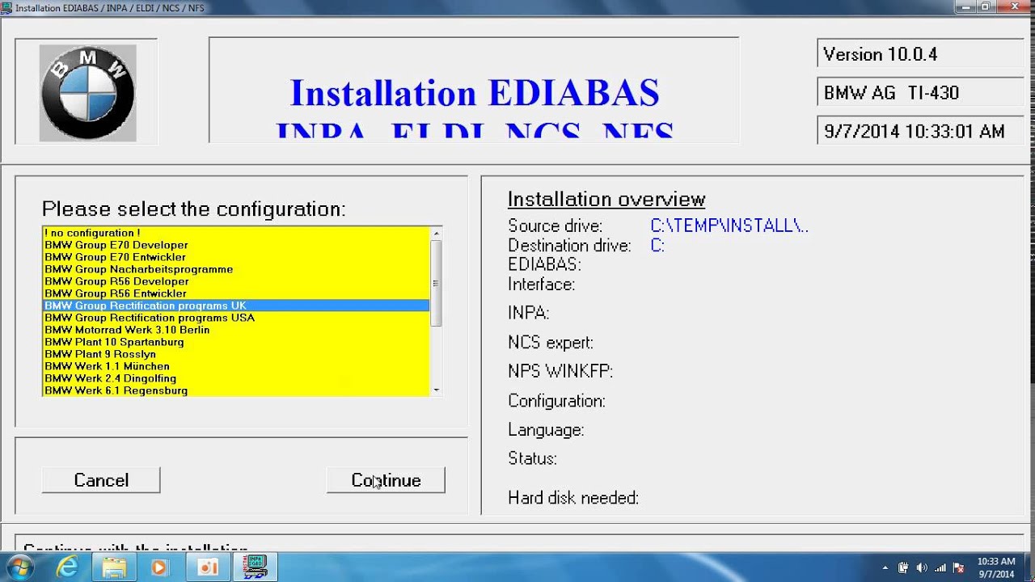The image size is (1035, 582).
Task: Select BMW Motorrad Werk 3.10 Berlin
Action: pos(235,330)
